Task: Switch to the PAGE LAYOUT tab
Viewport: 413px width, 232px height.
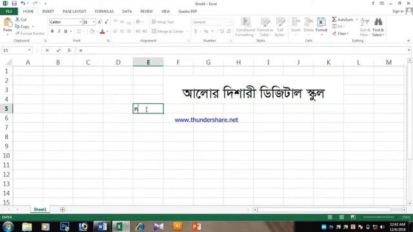Action: [x=74, y=12]
